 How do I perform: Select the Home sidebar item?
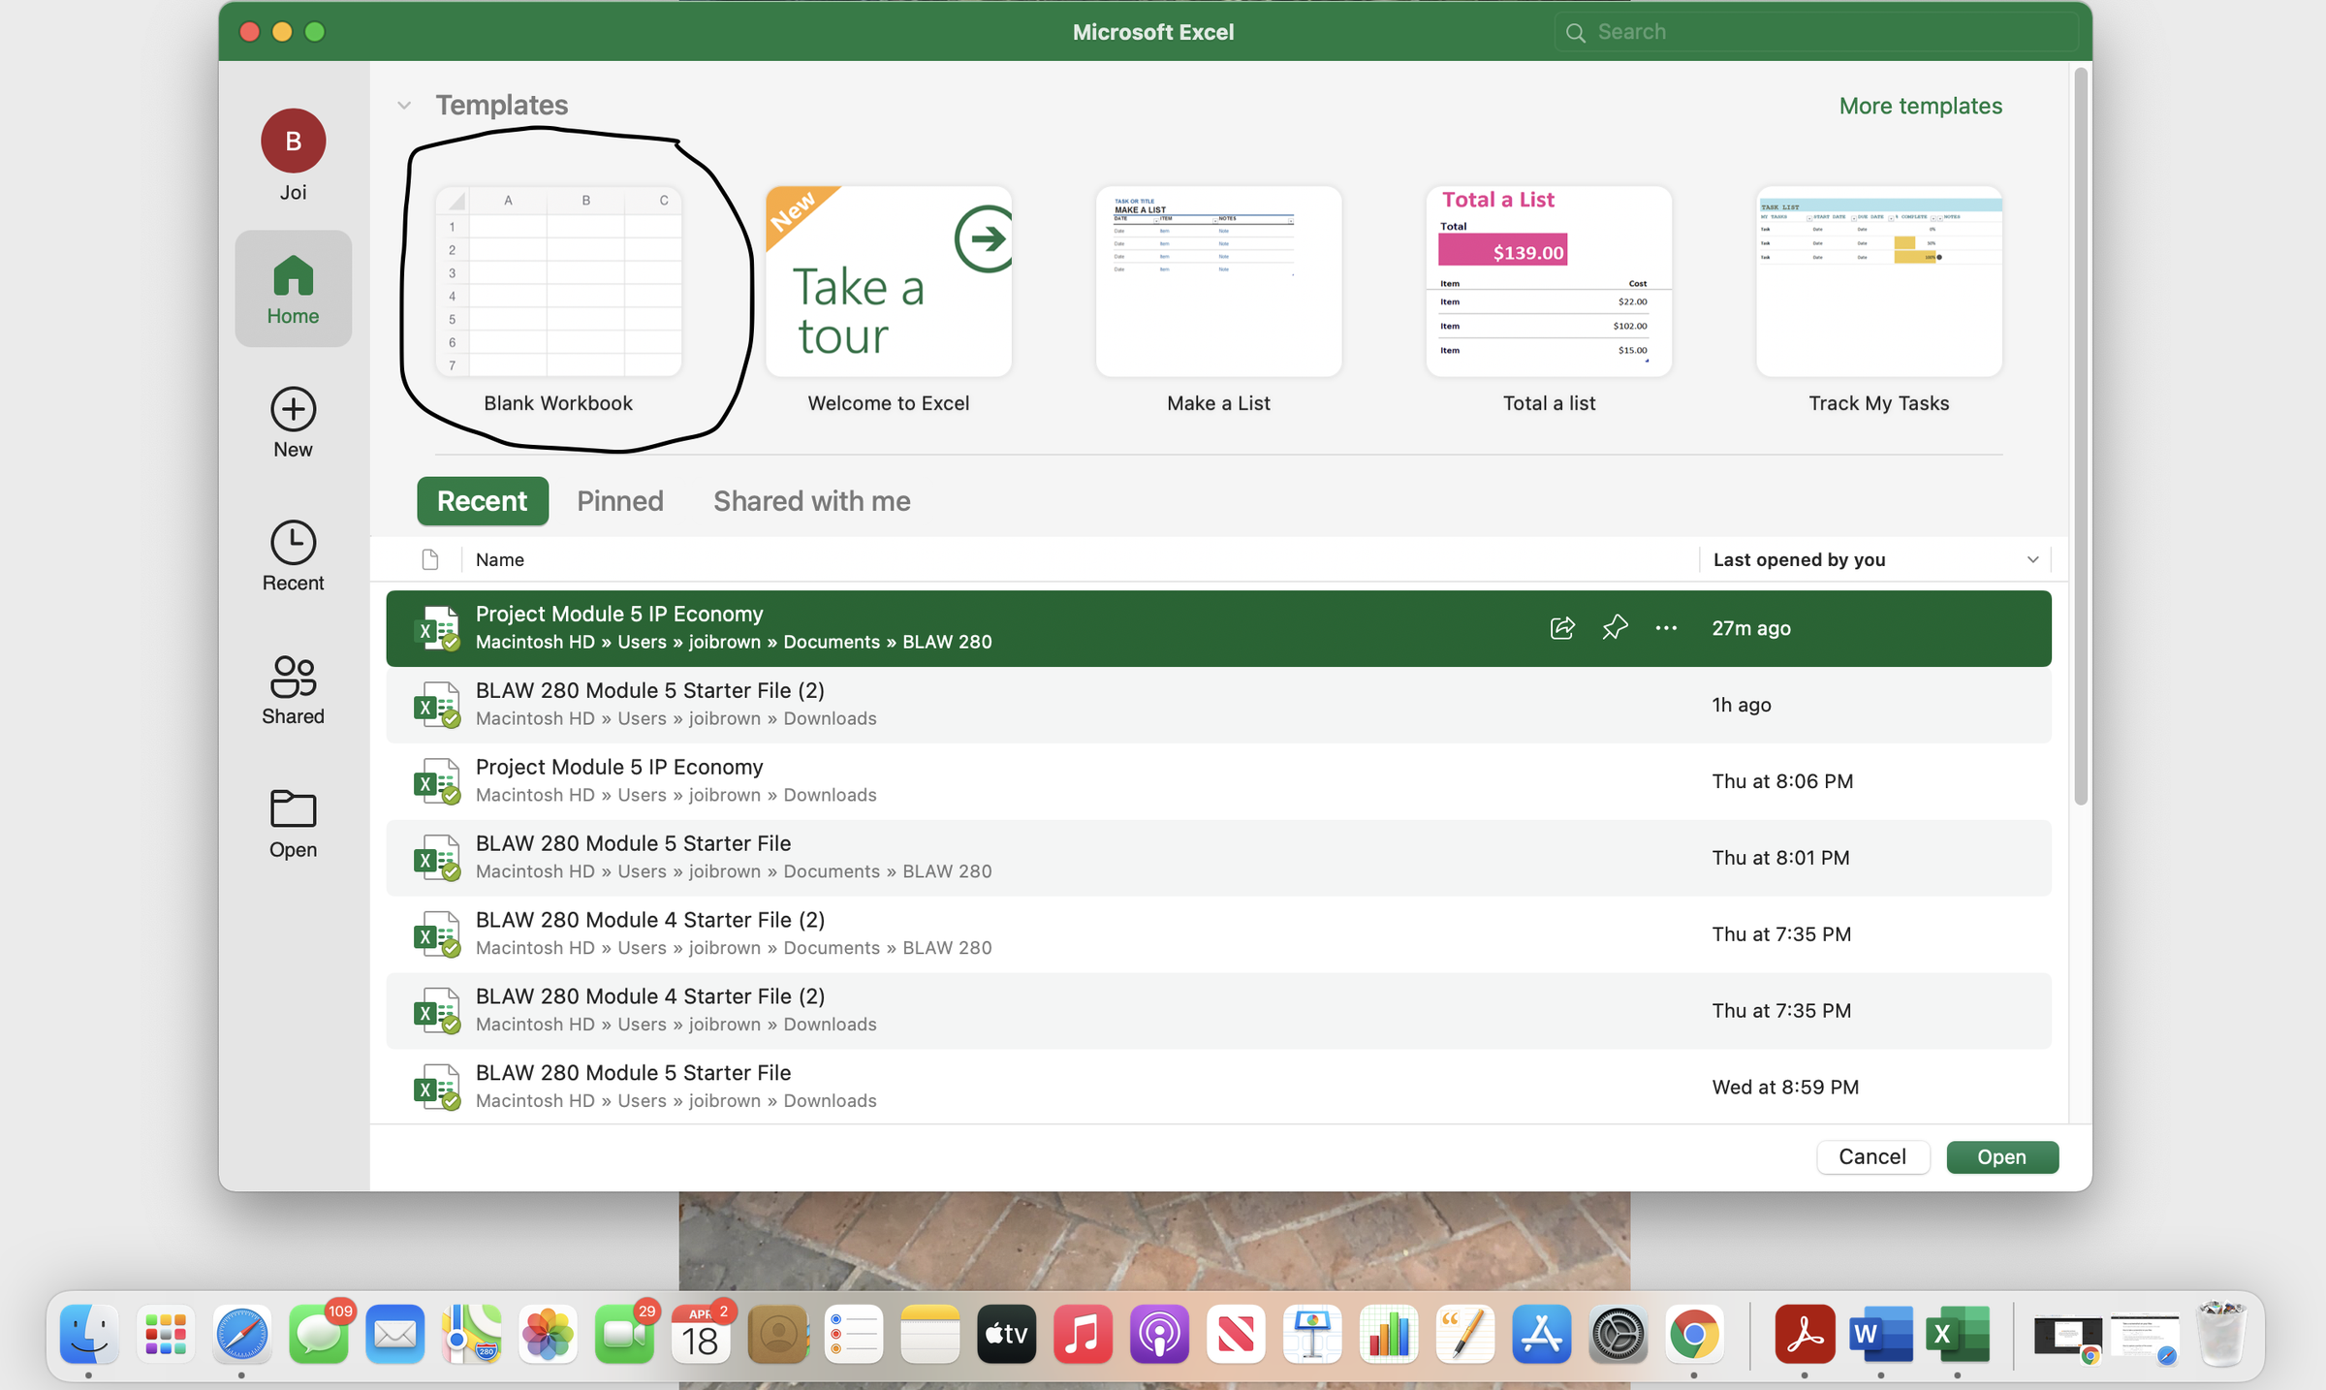pos(293,289)
